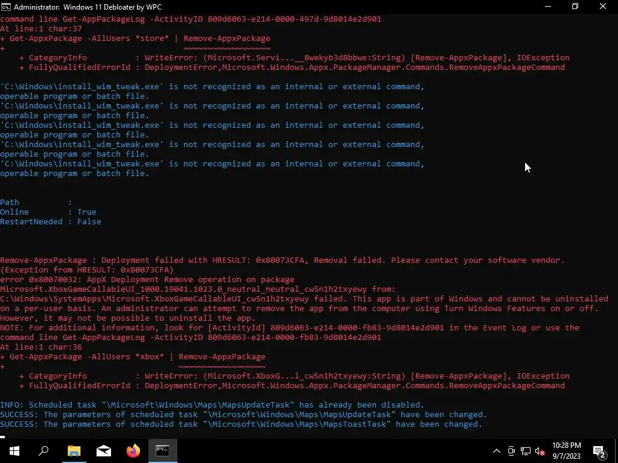
Task: Click the *xbox* Remove-AppxPackage command line
Action: tap(133, 356)
